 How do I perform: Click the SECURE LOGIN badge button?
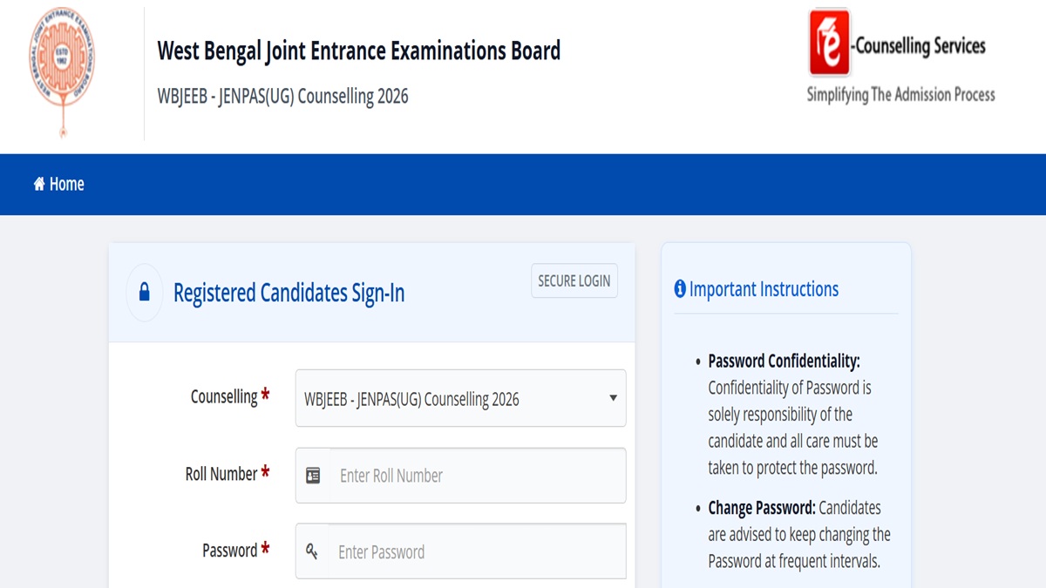click(574, 280)
